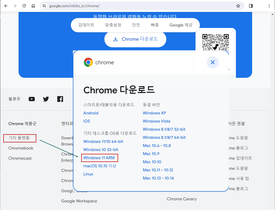Viewport: 275px width, 210px height.
Task: Go forward with the browser forward arrow
Action: [15, 6]
